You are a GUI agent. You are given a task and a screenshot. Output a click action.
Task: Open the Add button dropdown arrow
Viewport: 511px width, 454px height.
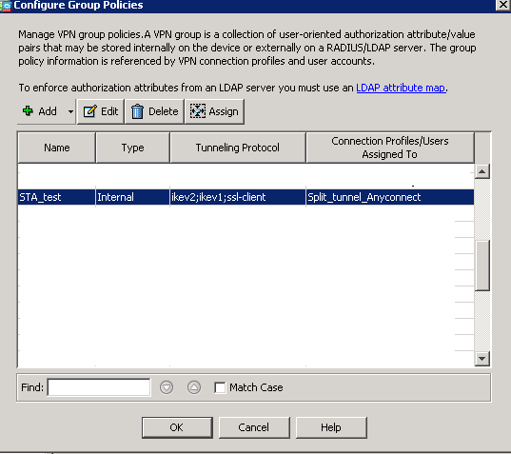click(70, 111)
